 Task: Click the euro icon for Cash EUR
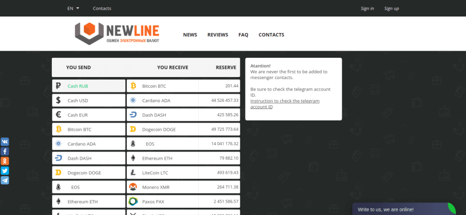pyautogui.click(x=58, y=115)
